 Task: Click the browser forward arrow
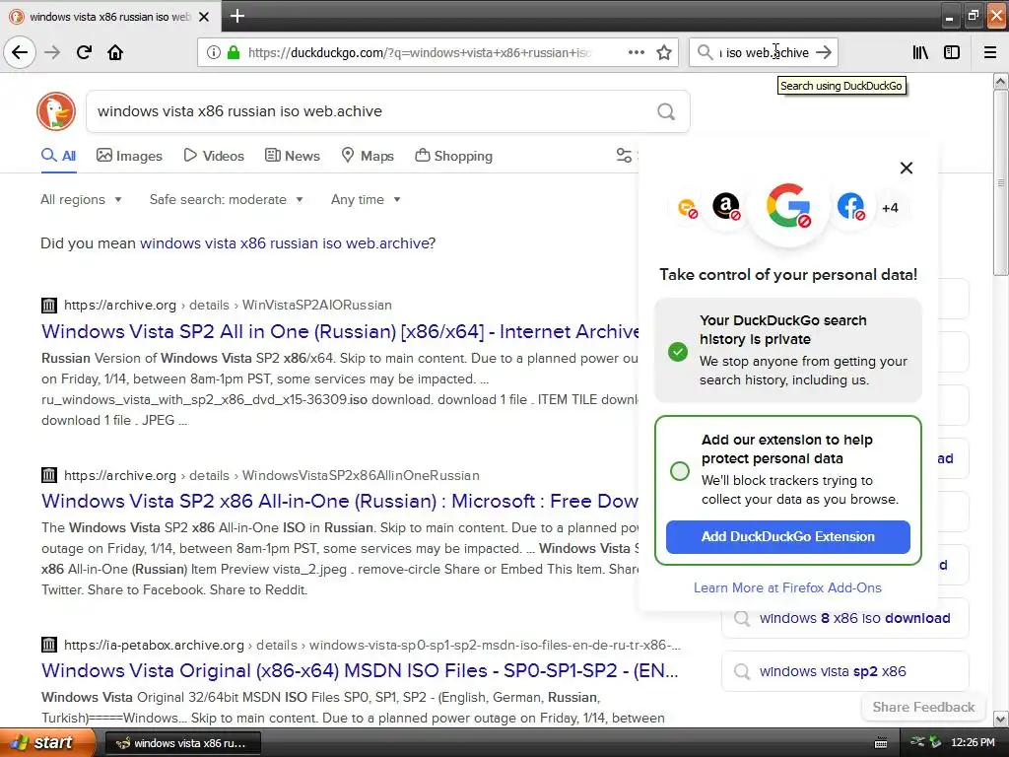click(x=53, y=52)
